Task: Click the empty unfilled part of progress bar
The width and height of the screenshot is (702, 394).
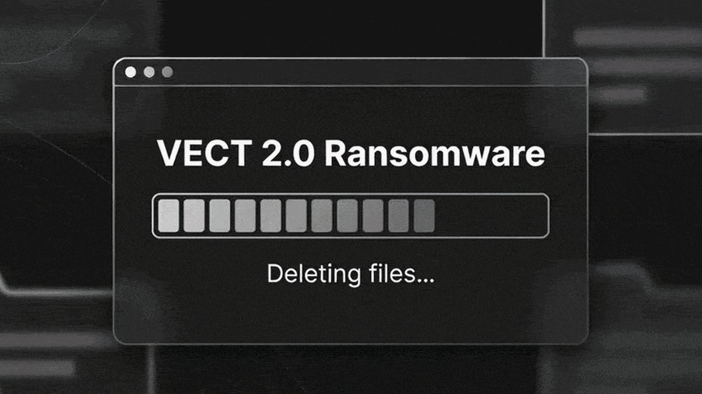Action: tap(491, 215)
